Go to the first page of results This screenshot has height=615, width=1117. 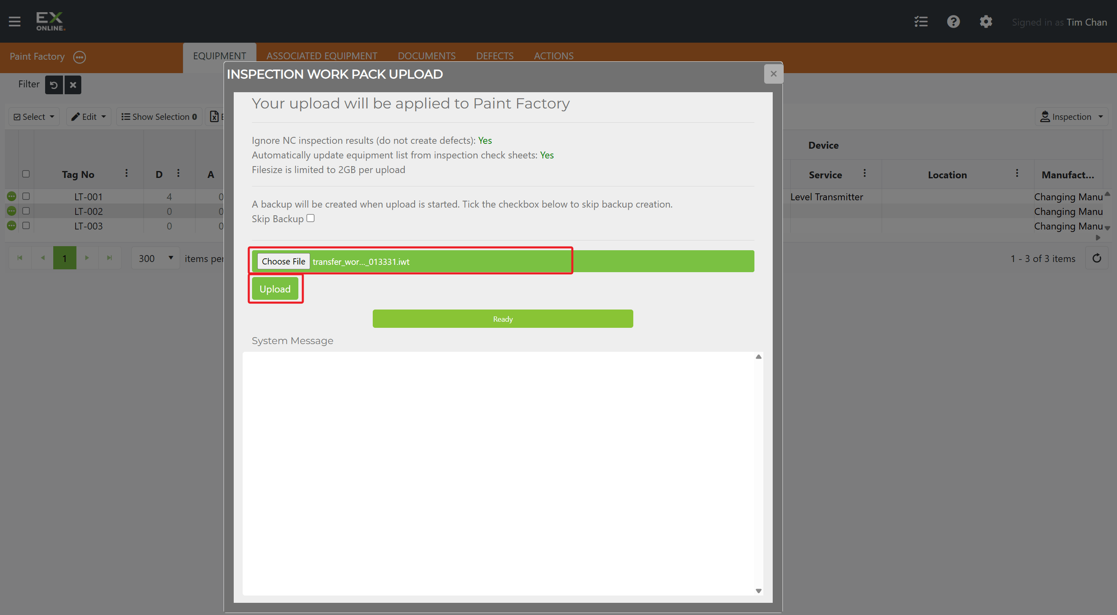click(x=20, y=258)
